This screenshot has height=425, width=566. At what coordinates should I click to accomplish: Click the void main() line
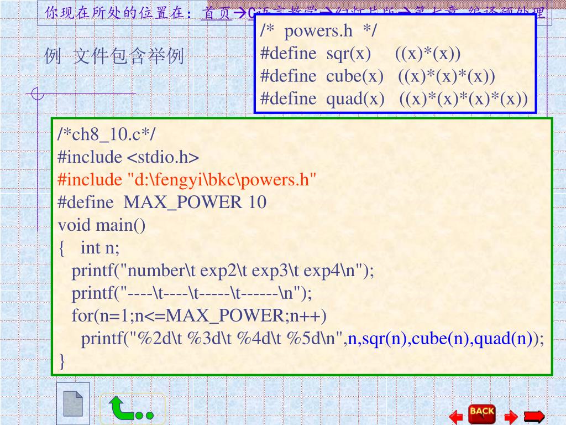tap(102, 225)
